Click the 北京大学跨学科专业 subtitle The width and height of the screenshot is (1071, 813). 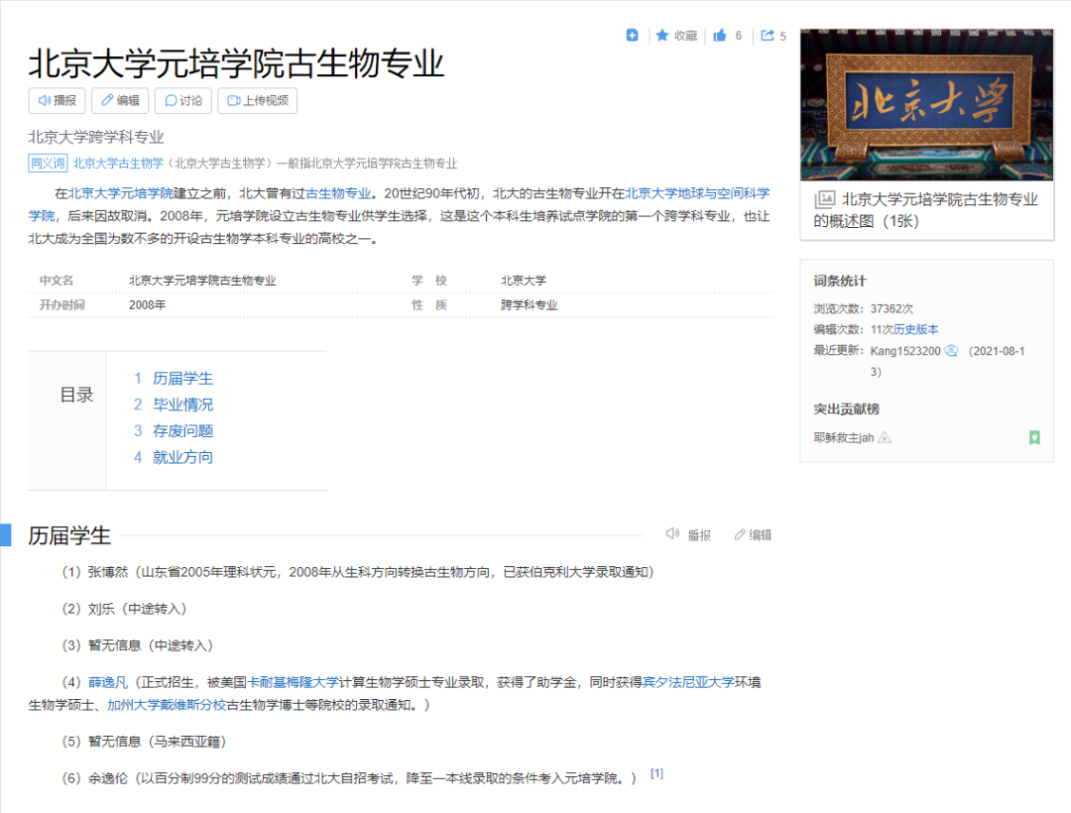tap(96, 137)
